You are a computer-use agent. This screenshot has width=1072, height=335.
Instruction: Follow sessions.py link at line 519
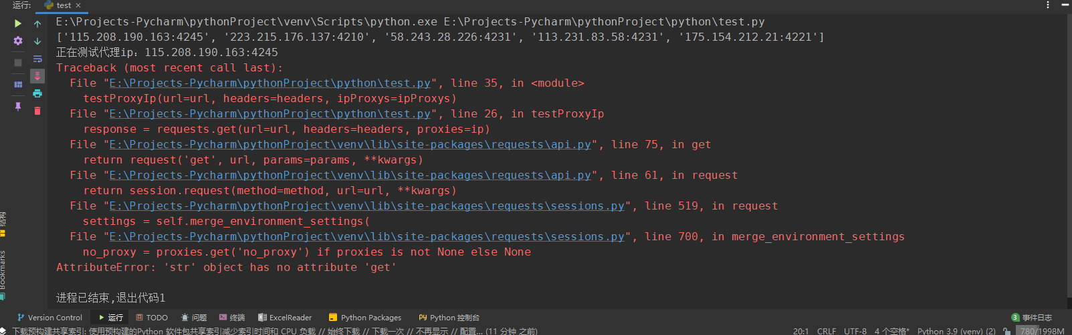(x=366, y=206)
